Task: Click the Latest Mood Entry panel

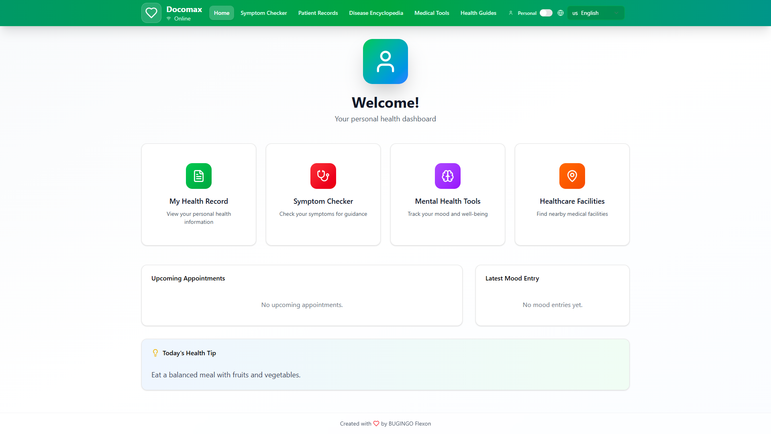Action: tap(552, 295)
